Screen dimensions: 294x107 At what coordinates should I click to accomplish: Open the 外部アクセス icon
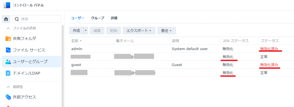(8, 97)
